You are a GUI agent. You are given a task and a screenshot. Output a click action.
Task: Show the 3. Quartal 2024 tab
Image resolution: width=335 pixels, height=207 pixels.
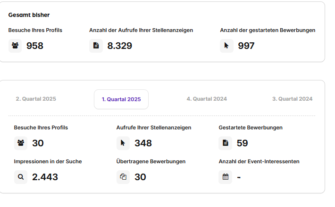pyautogui.click(x=292, y=99)
